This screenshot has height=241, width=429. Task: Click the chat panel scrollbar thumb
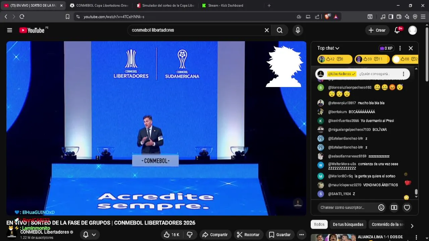point(416,192)
